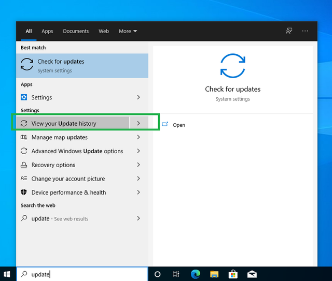Open Microsoft Store from the taskbar
This screenshot has height=281, width=332.
pos(233,274)
